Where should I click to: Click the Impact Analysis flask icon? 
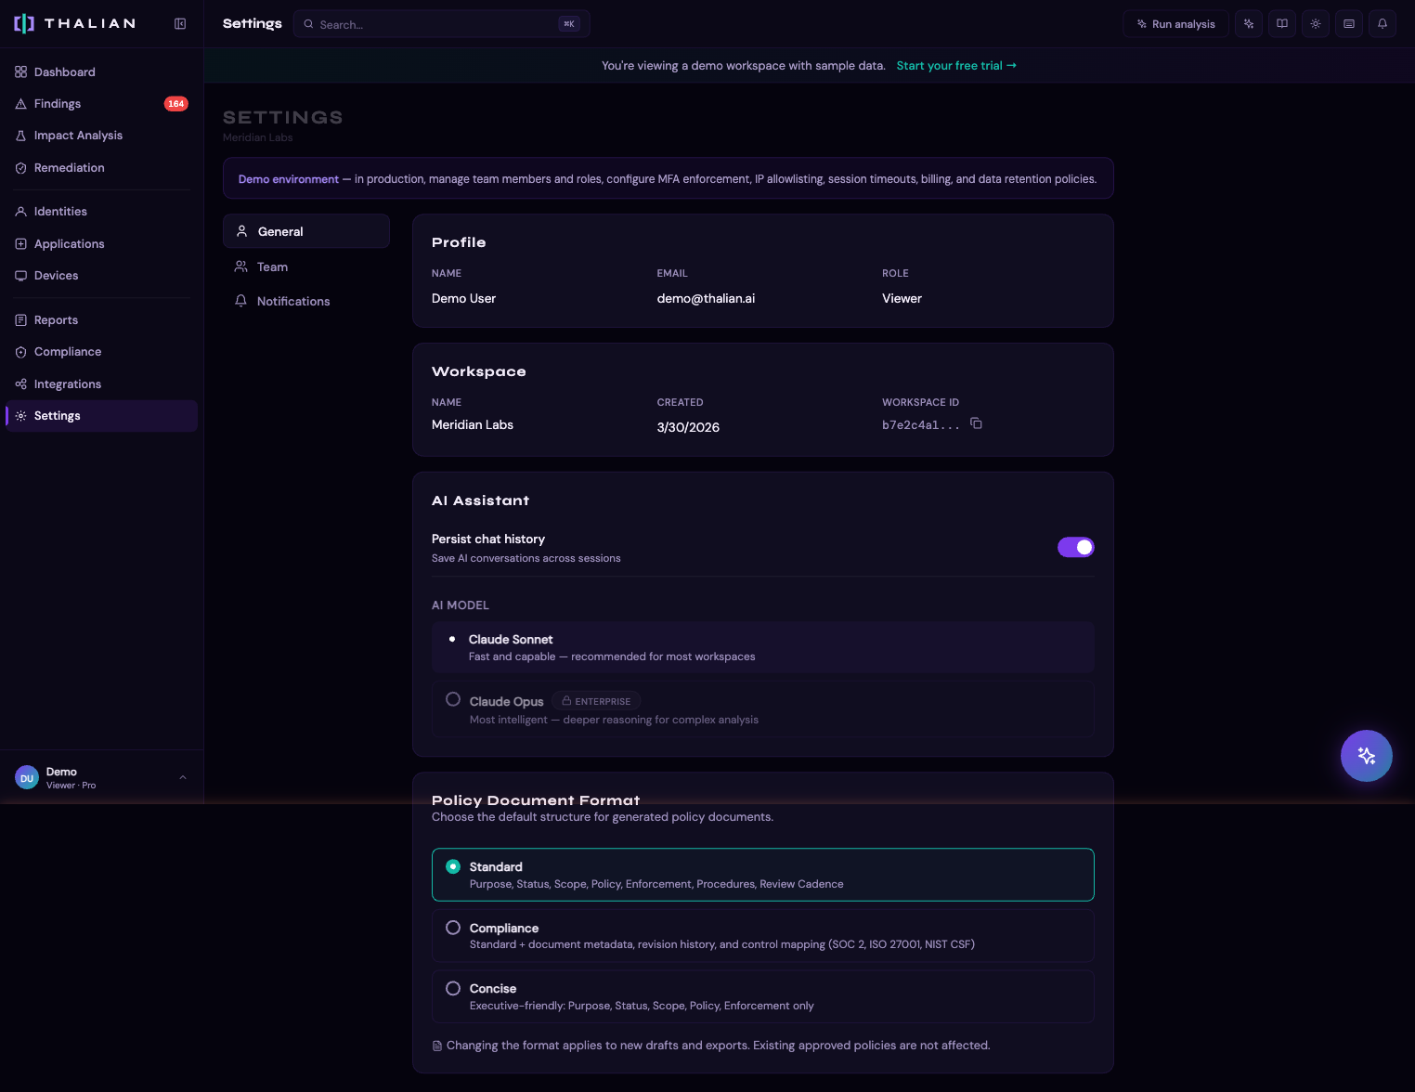tap(20, 136)
